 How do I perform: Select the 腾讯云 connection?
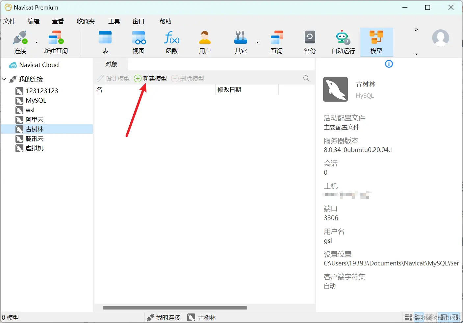(34, 138)
